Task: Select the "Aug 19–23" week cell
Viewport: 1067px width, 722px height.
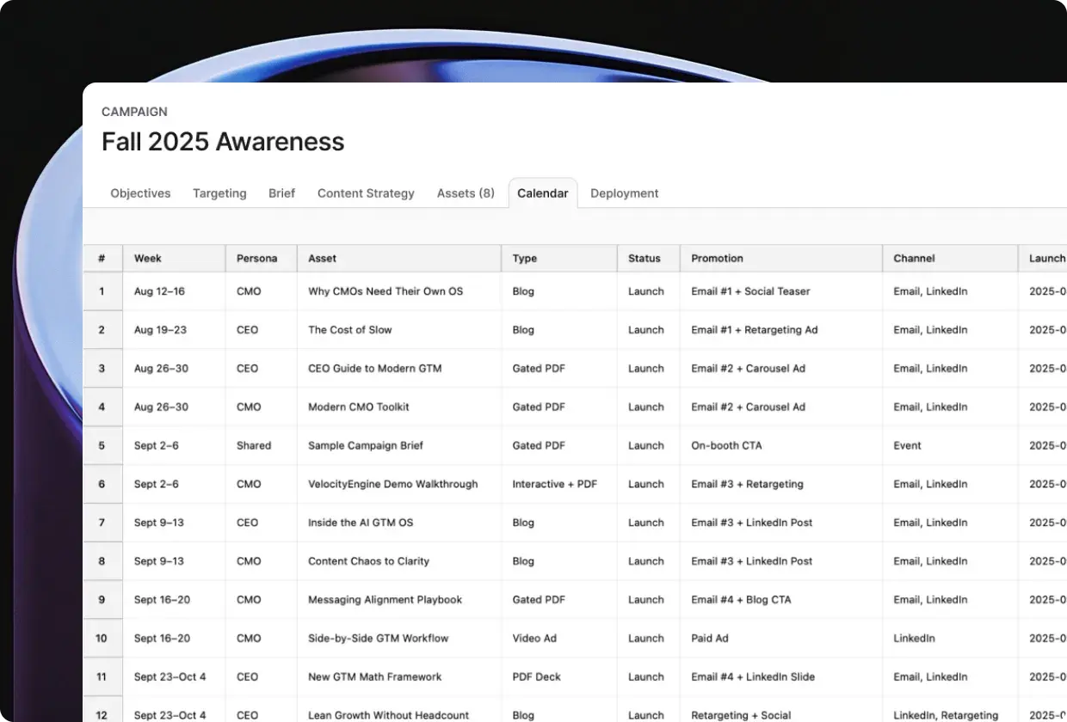Action: click(x=174, y=330)
